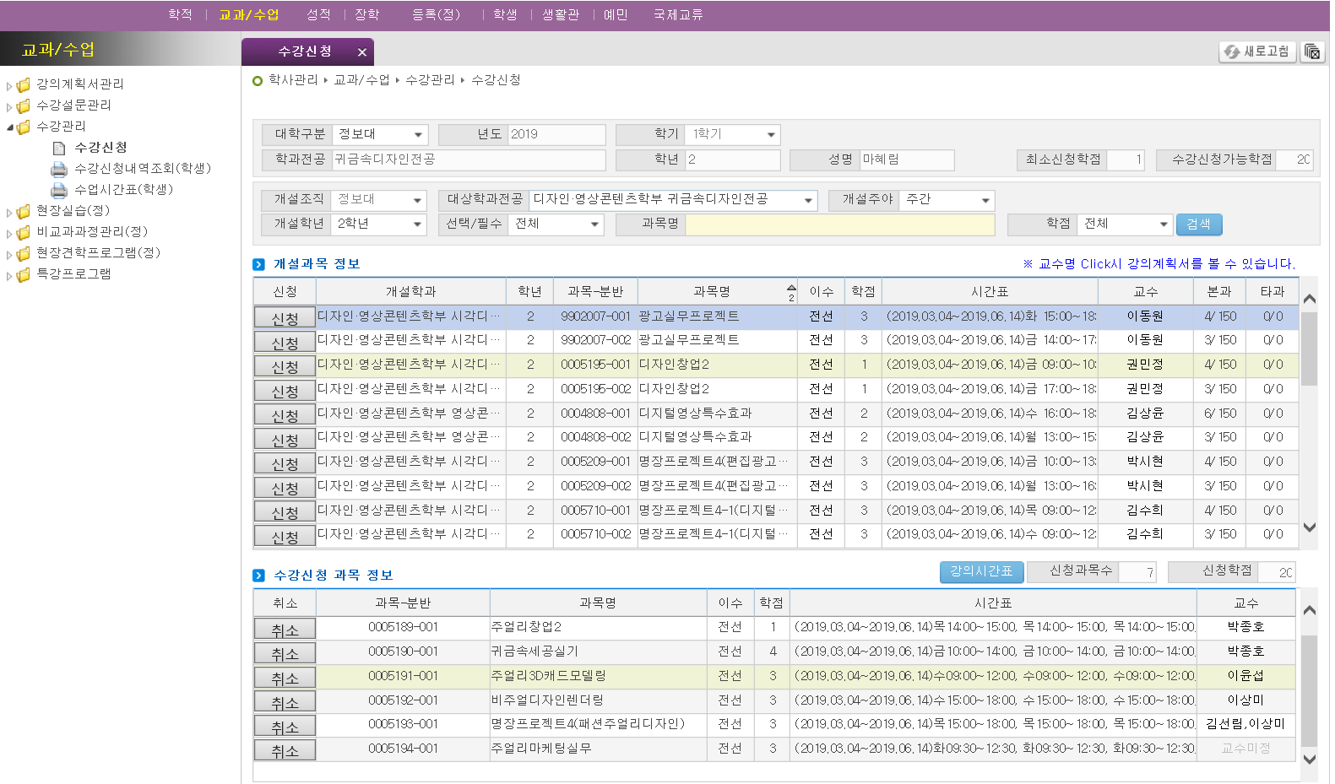Click the 과목-분반 column header in 개설과목
The width and height of the screenshot is (1335, 784).
595,291
